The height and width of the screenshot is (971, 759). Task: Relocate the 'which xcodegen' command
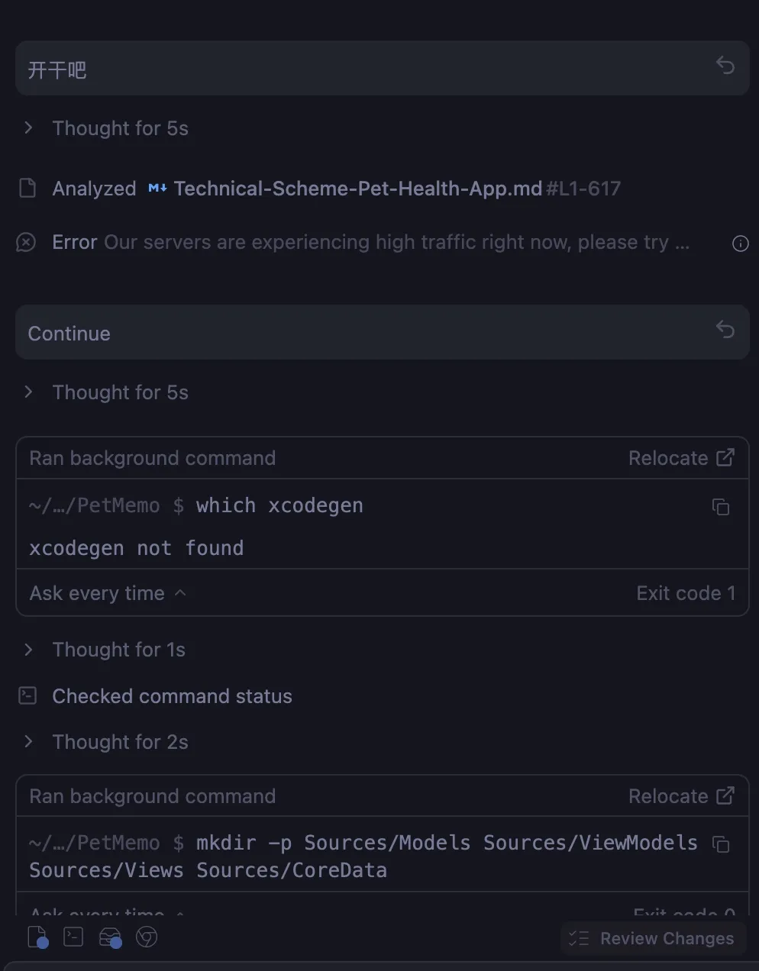tap(681, 458)
